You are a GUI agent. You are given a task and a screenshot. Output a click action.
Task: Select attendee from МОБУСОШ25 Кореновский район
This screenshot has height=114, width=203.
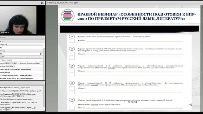point(21,79)
